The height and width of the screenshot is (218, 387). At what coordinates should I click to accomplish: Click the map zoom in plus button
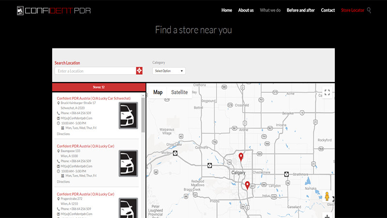point(327,216)
